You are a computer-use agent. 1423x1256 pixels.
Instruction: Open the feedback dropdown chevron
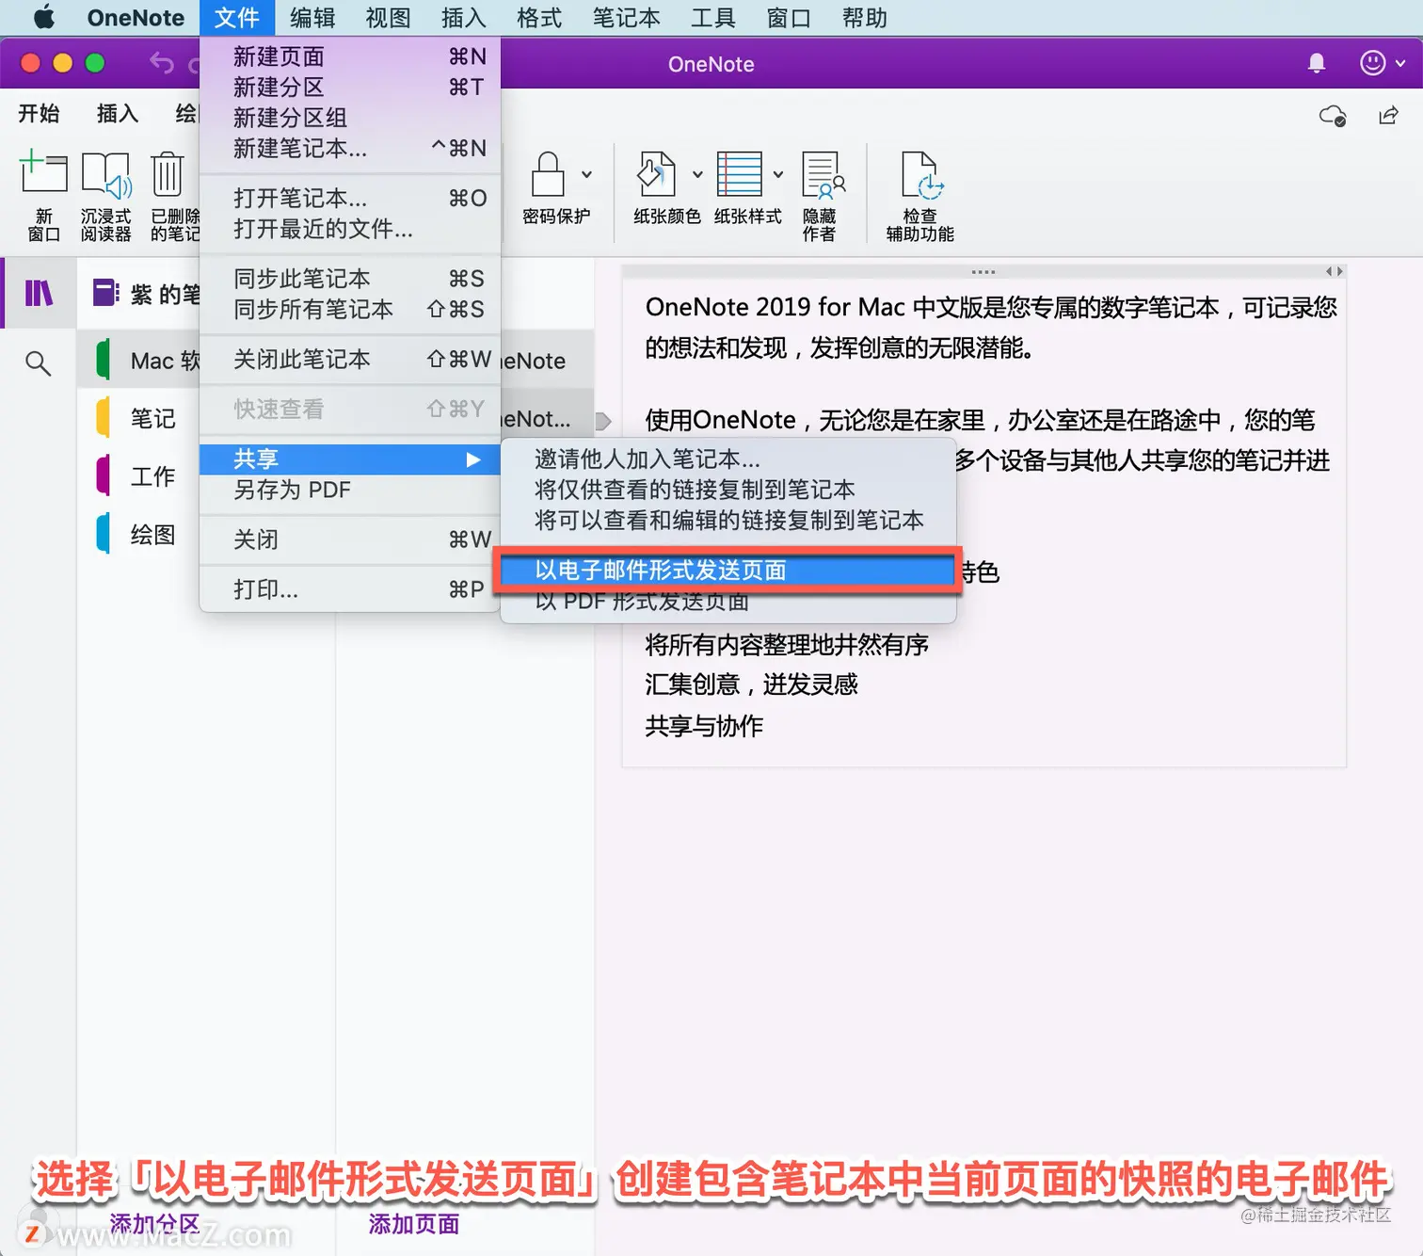[x=1400, y=63]
